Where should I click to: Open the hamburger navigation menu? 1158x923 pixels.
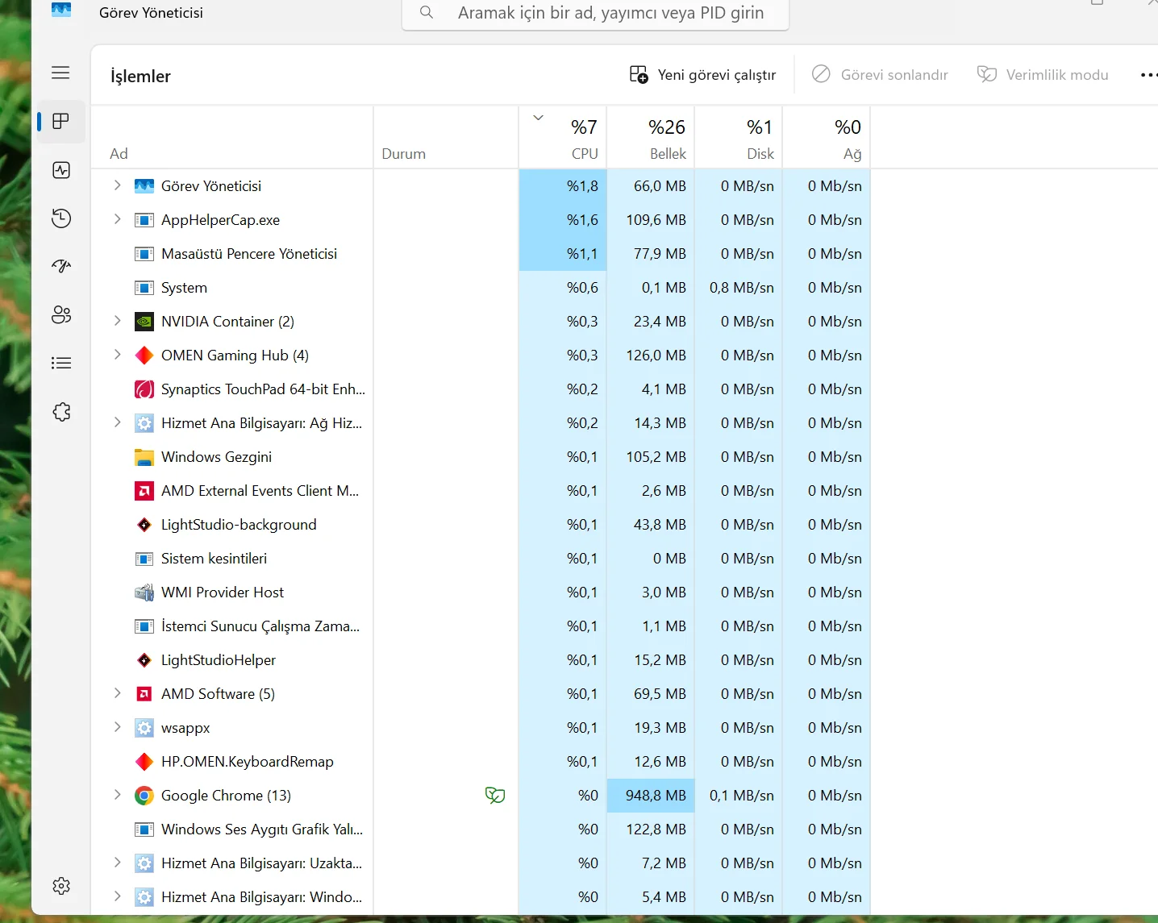tap(60, 73)
